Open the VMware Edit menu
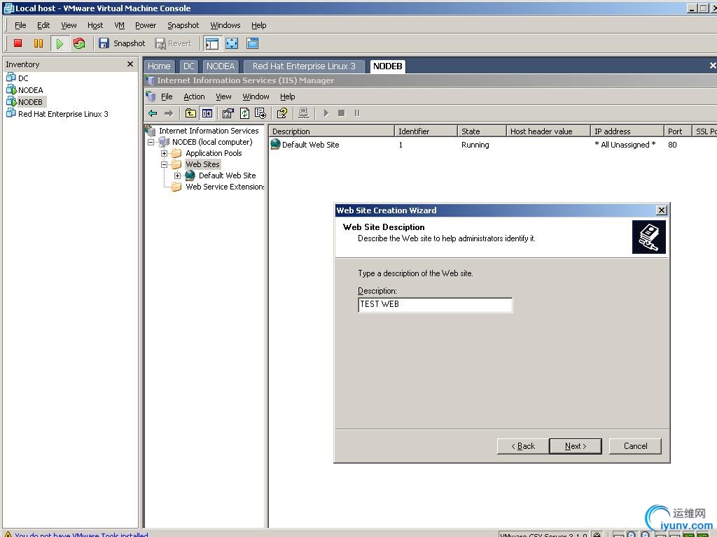717x537 pixels. pyautogui.click(x=43, y=25)
